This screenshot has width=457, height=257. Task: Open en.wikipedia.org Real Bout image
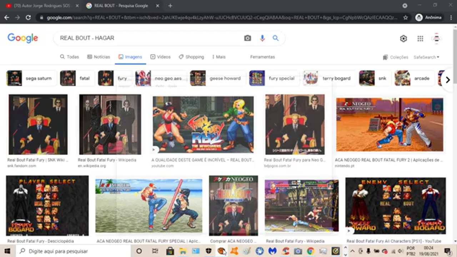click(x=109, y=125)
